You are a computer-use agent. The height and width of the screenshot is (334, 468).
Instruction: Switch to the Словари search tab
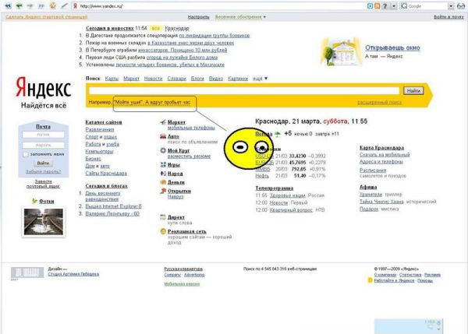click(x=177, y=79)
